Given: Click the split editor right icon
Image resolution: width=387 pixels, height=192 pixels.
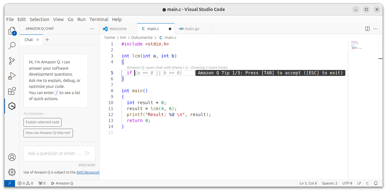Looking at the screenshot, I should [x=368, y=29].
